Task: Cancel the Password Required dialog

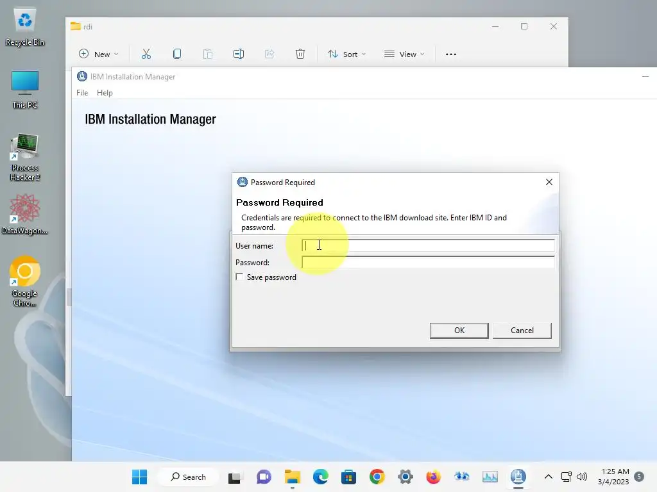Action: coord(522,330)
